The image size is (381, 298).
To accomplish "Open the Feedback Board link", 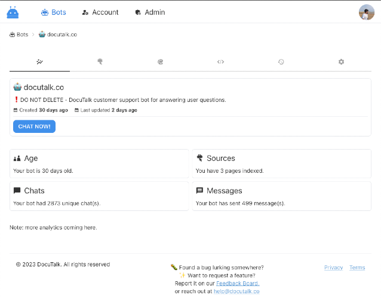I will pos(238,283).
